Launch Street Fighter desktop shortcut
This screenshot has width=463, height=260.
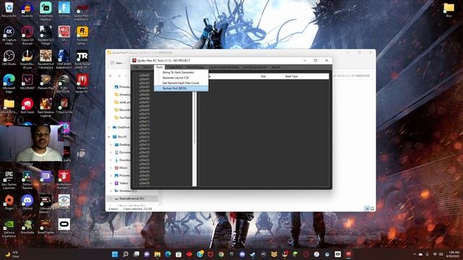click(x=46, y=227)
